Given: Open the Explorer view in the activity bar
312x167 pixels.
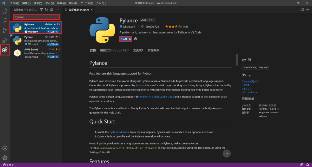Looking at the screenshot, I should pos(5,11).
